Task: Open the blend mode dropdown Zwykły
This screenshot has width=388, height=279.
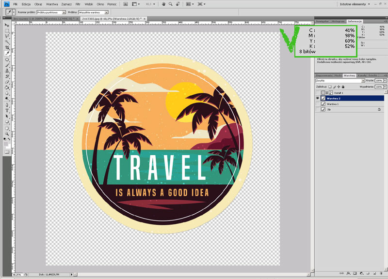Action: point(339,81)
